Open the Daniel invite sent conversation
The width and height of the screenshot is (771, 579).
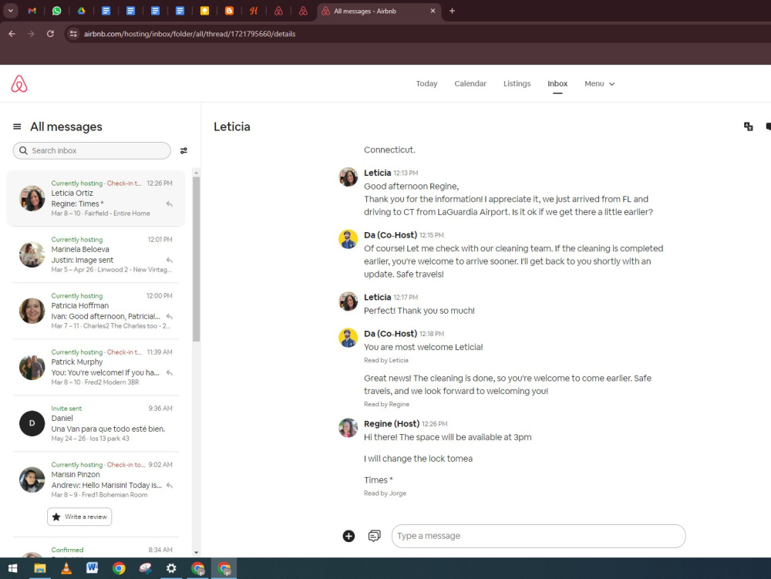[96, 423]
